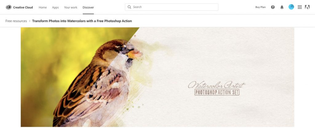Go to the Home tab
315x137 pixels.
pos(42,7)
